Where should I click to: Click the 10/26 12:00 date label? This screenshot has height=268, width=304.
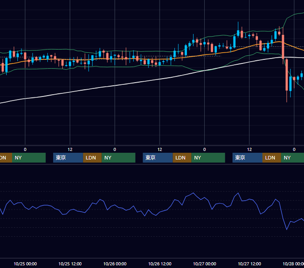coord(160,264)
